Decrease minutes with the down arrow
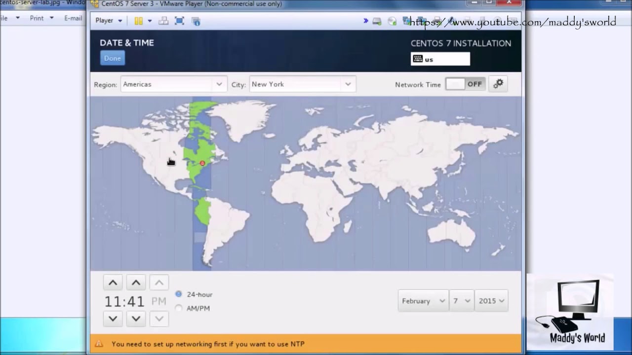Viewport: 632px width, 355px height. click(x=136, y=319)
